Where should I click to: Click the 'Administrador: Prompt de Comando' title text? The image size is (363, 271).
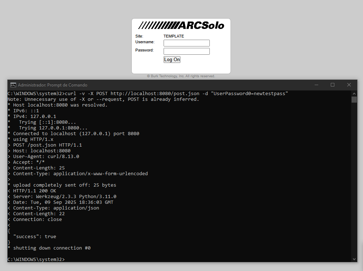click(53, 85)
